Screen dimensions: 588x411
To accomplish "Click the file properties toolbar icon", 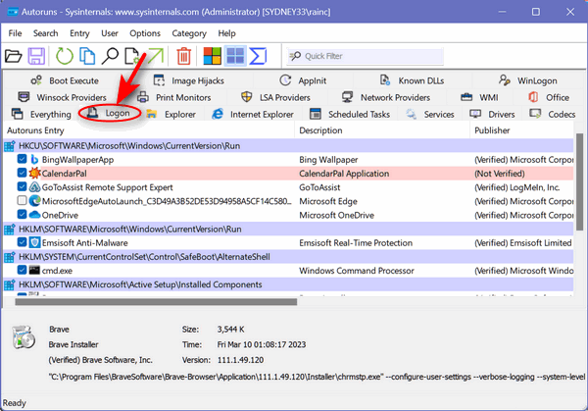I will tap(132, 56).
